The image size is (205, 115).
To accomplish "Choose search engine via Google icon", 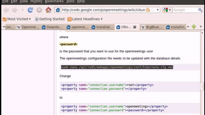I will tap(167, 10).
